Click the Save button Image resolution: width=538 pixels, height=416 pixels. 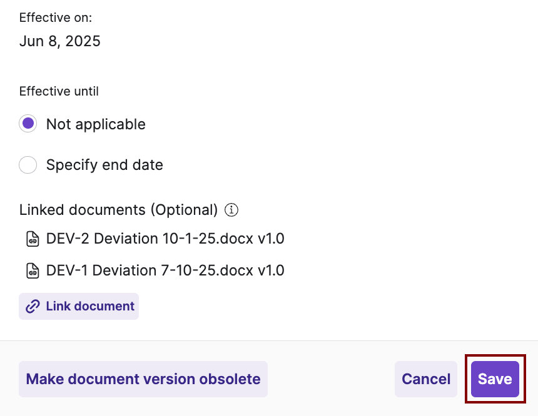(x=495, y=379)
